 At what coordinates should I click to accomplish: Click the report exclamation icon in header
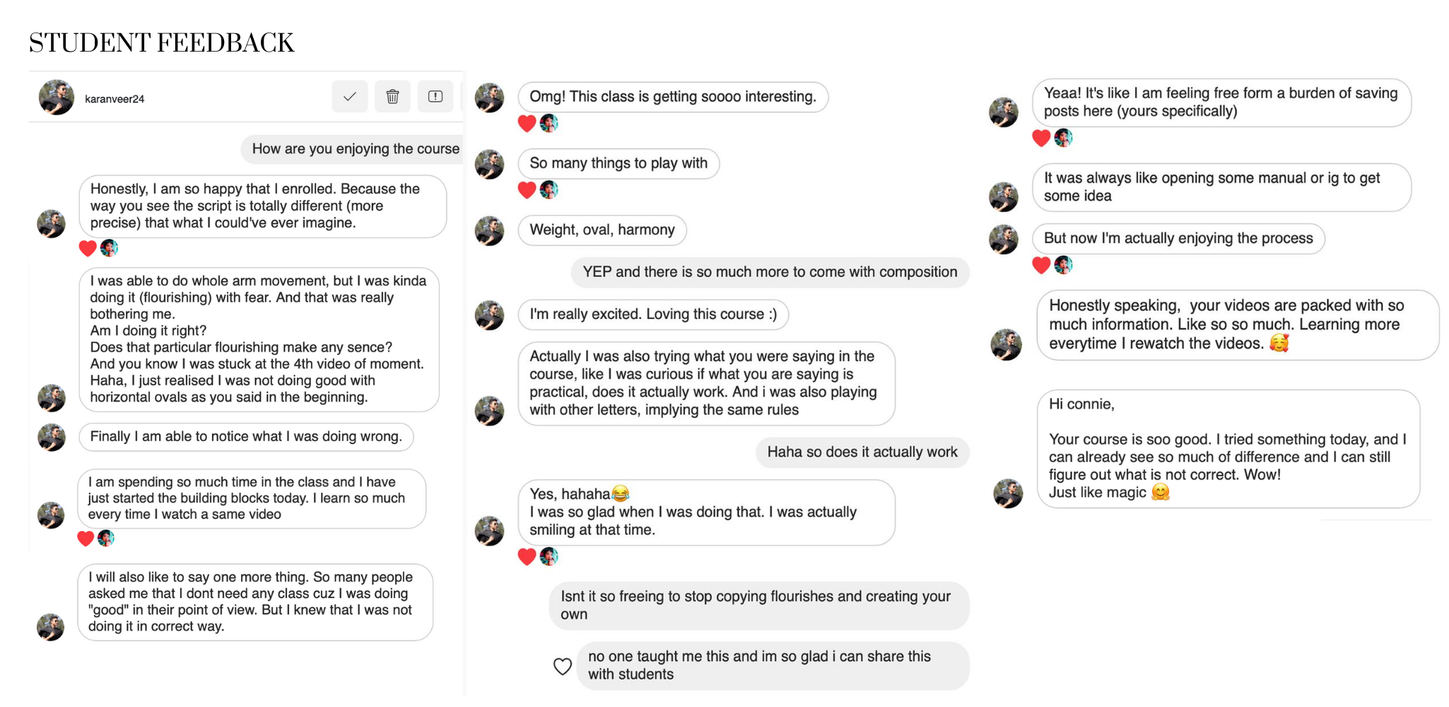[x=435, y=97]
